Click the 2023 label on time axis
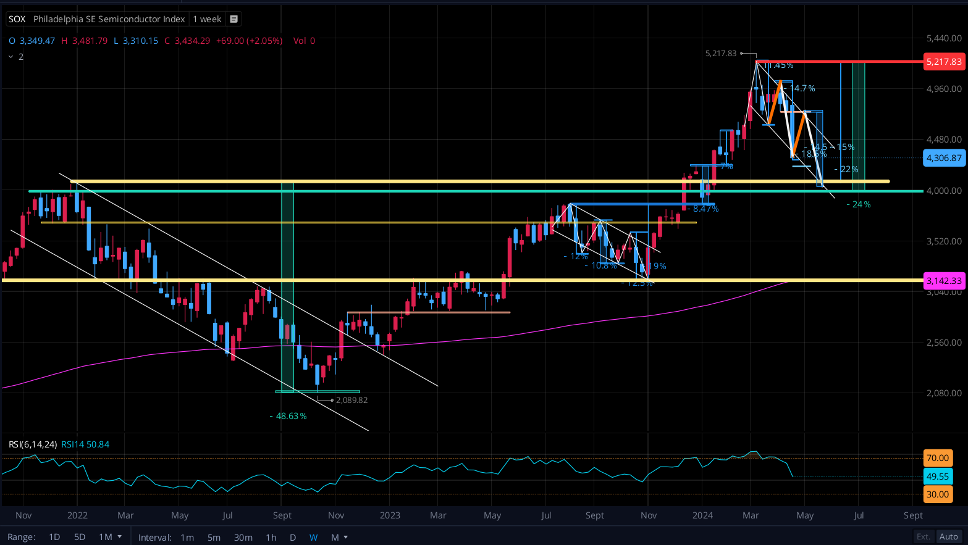The image size is (968, 545). coord(390,515)
